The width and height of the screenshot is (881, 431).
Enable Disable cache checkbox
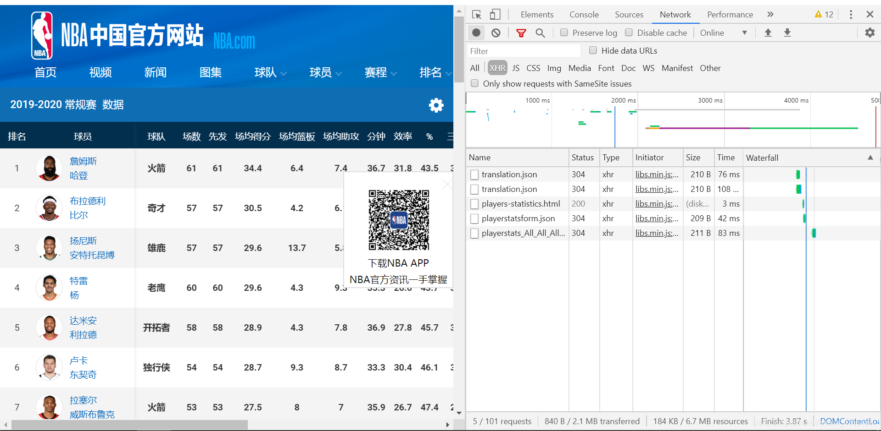[x=629, y=33]
